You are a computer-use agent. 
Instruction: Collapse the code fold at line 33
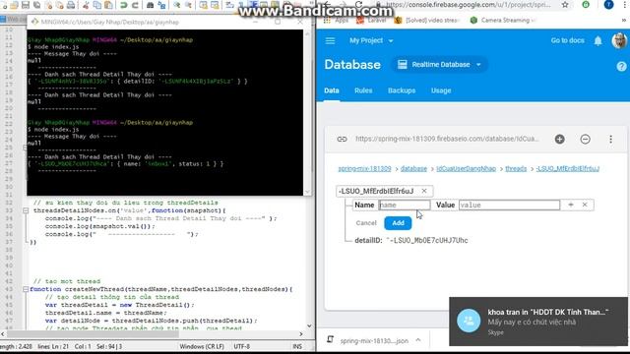[26, 210]
